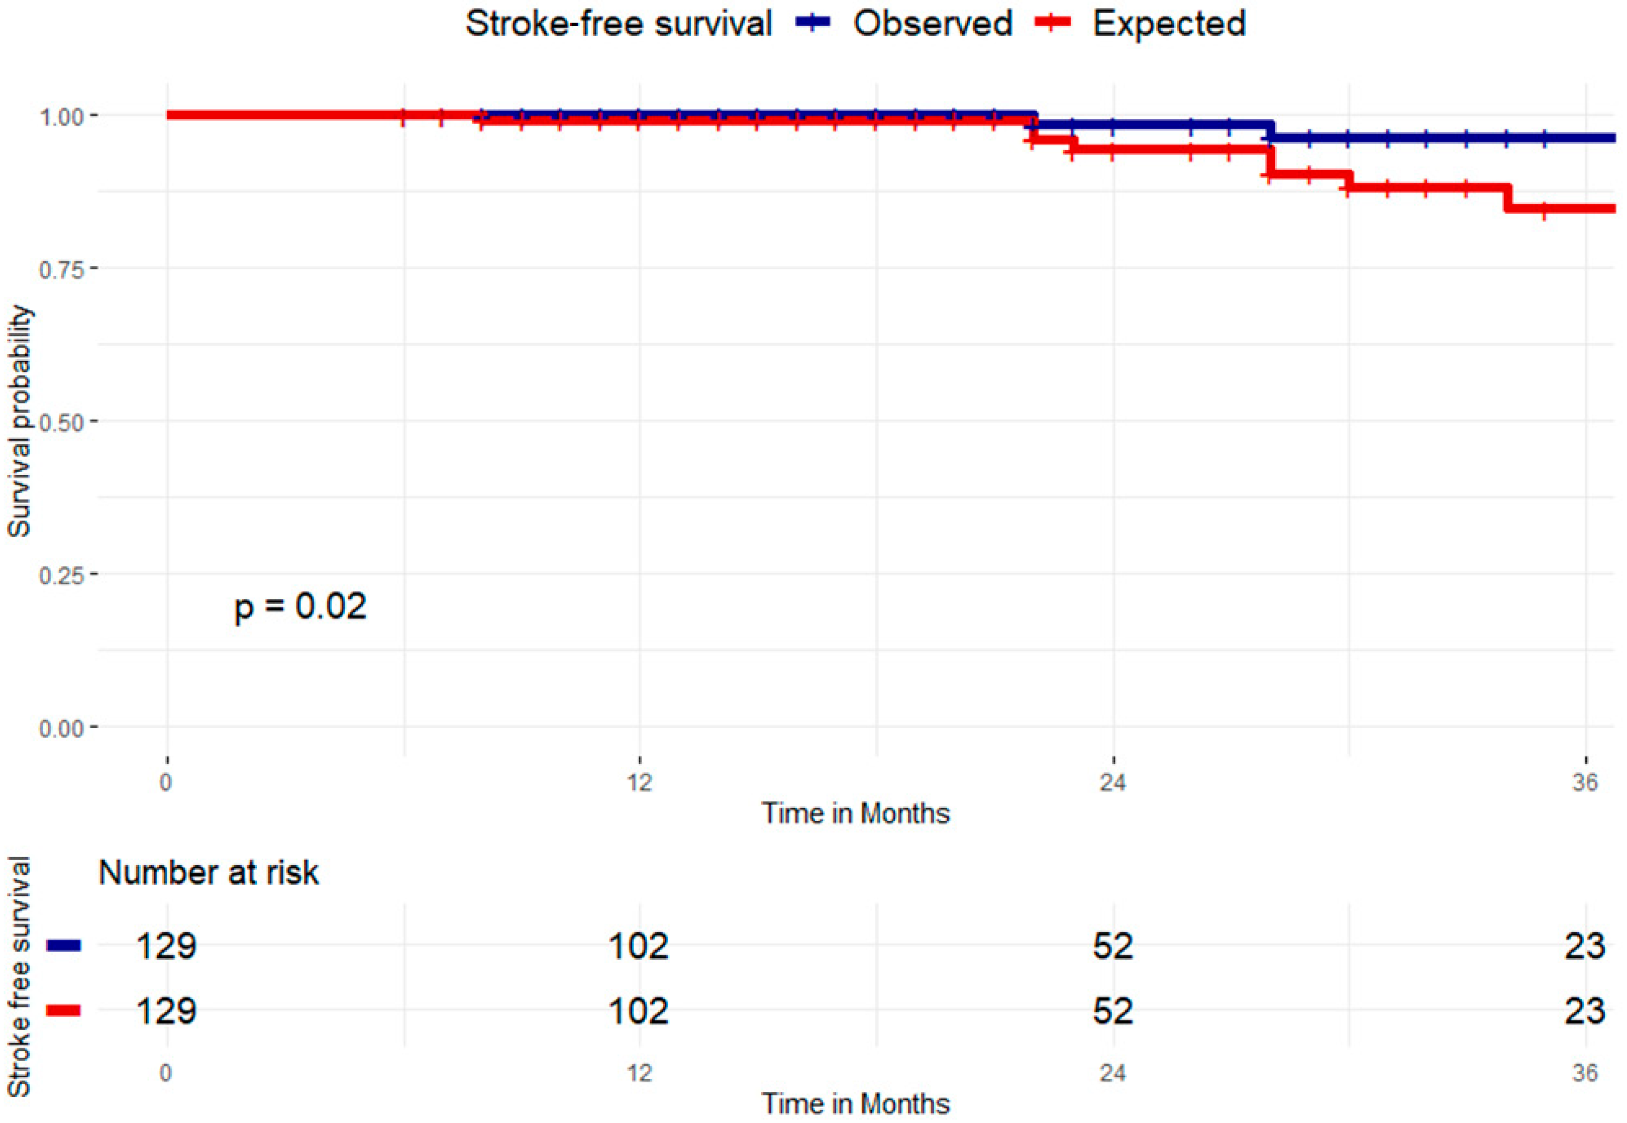Select the blue row marker in risk table
This screenshot has height=1123, width=1627.
click(64, 946)
